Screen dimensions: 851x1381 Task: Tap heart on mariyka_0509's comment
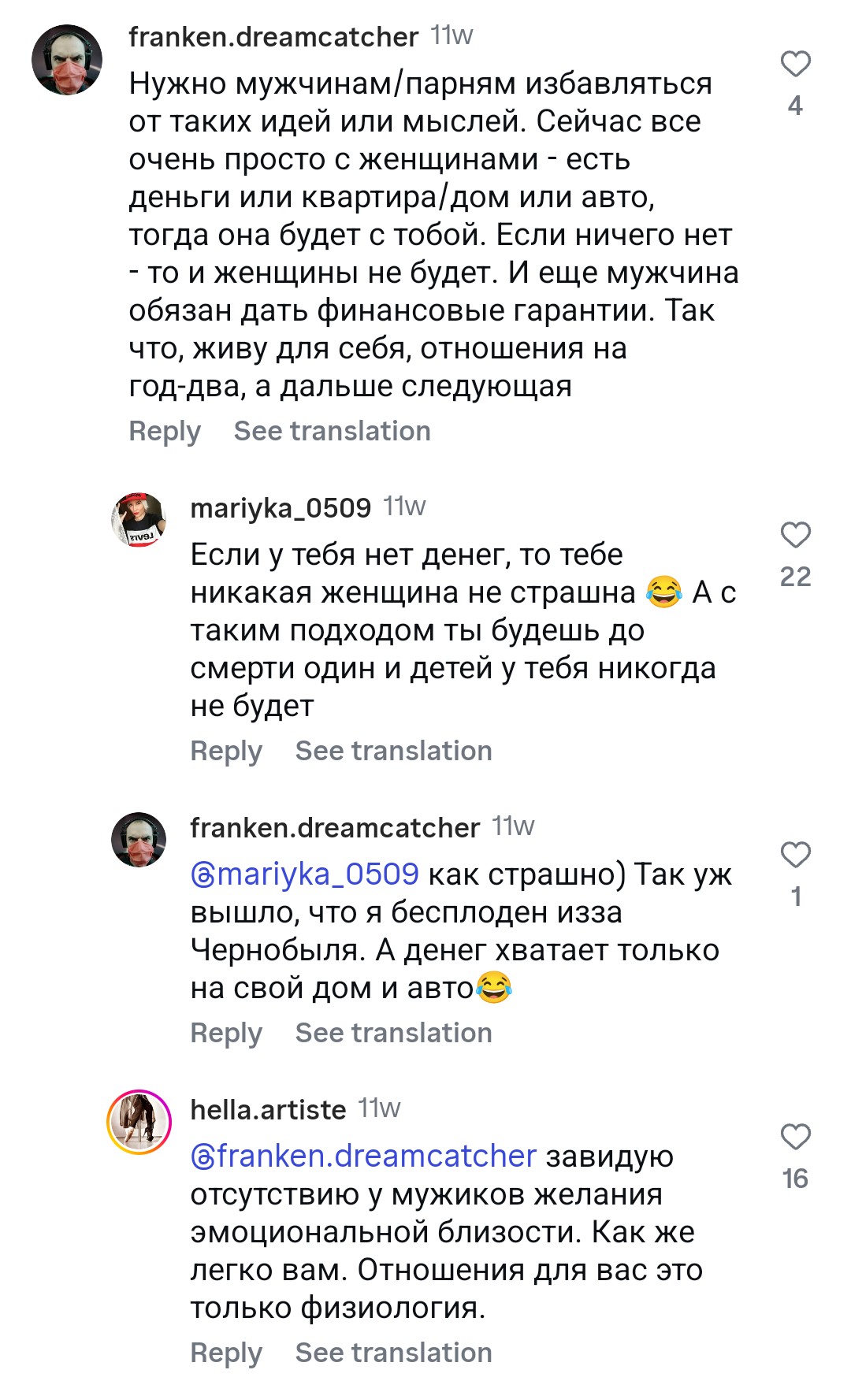(795, 535)
